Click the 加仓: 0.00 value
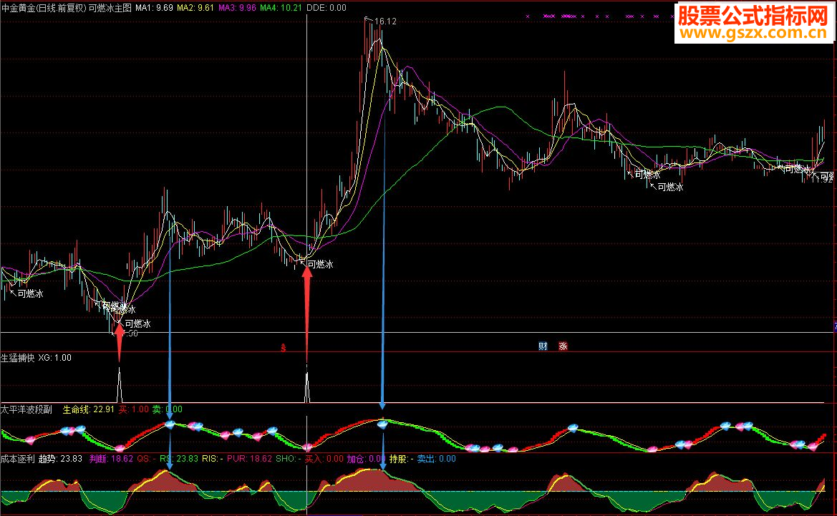The width and height of the screenshot is (837, 516). (x=366, y=459)
